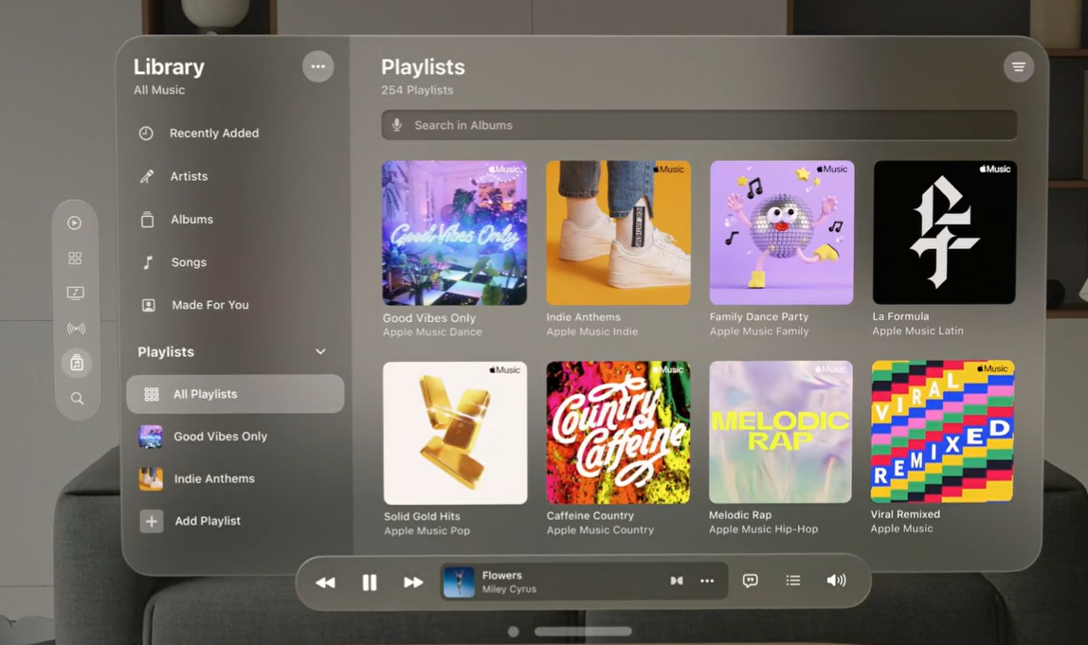The height and width of the screenshot is (645, 1088).
Task: Open more options for Flowers
Action: point(707,581)
